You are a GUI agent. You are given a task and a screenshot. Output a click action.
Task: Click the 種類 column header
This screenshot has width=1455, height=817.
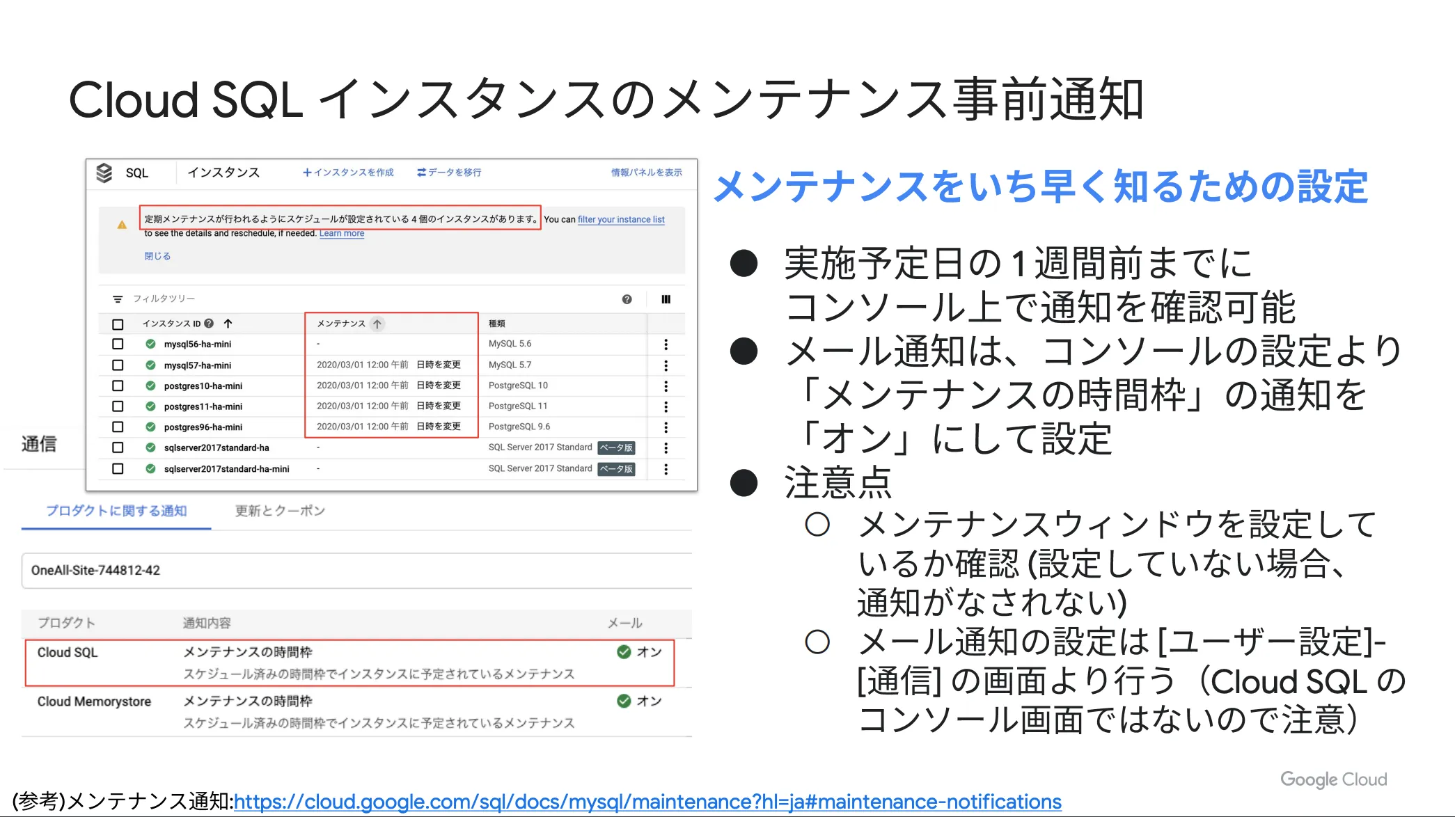point(497,324)
